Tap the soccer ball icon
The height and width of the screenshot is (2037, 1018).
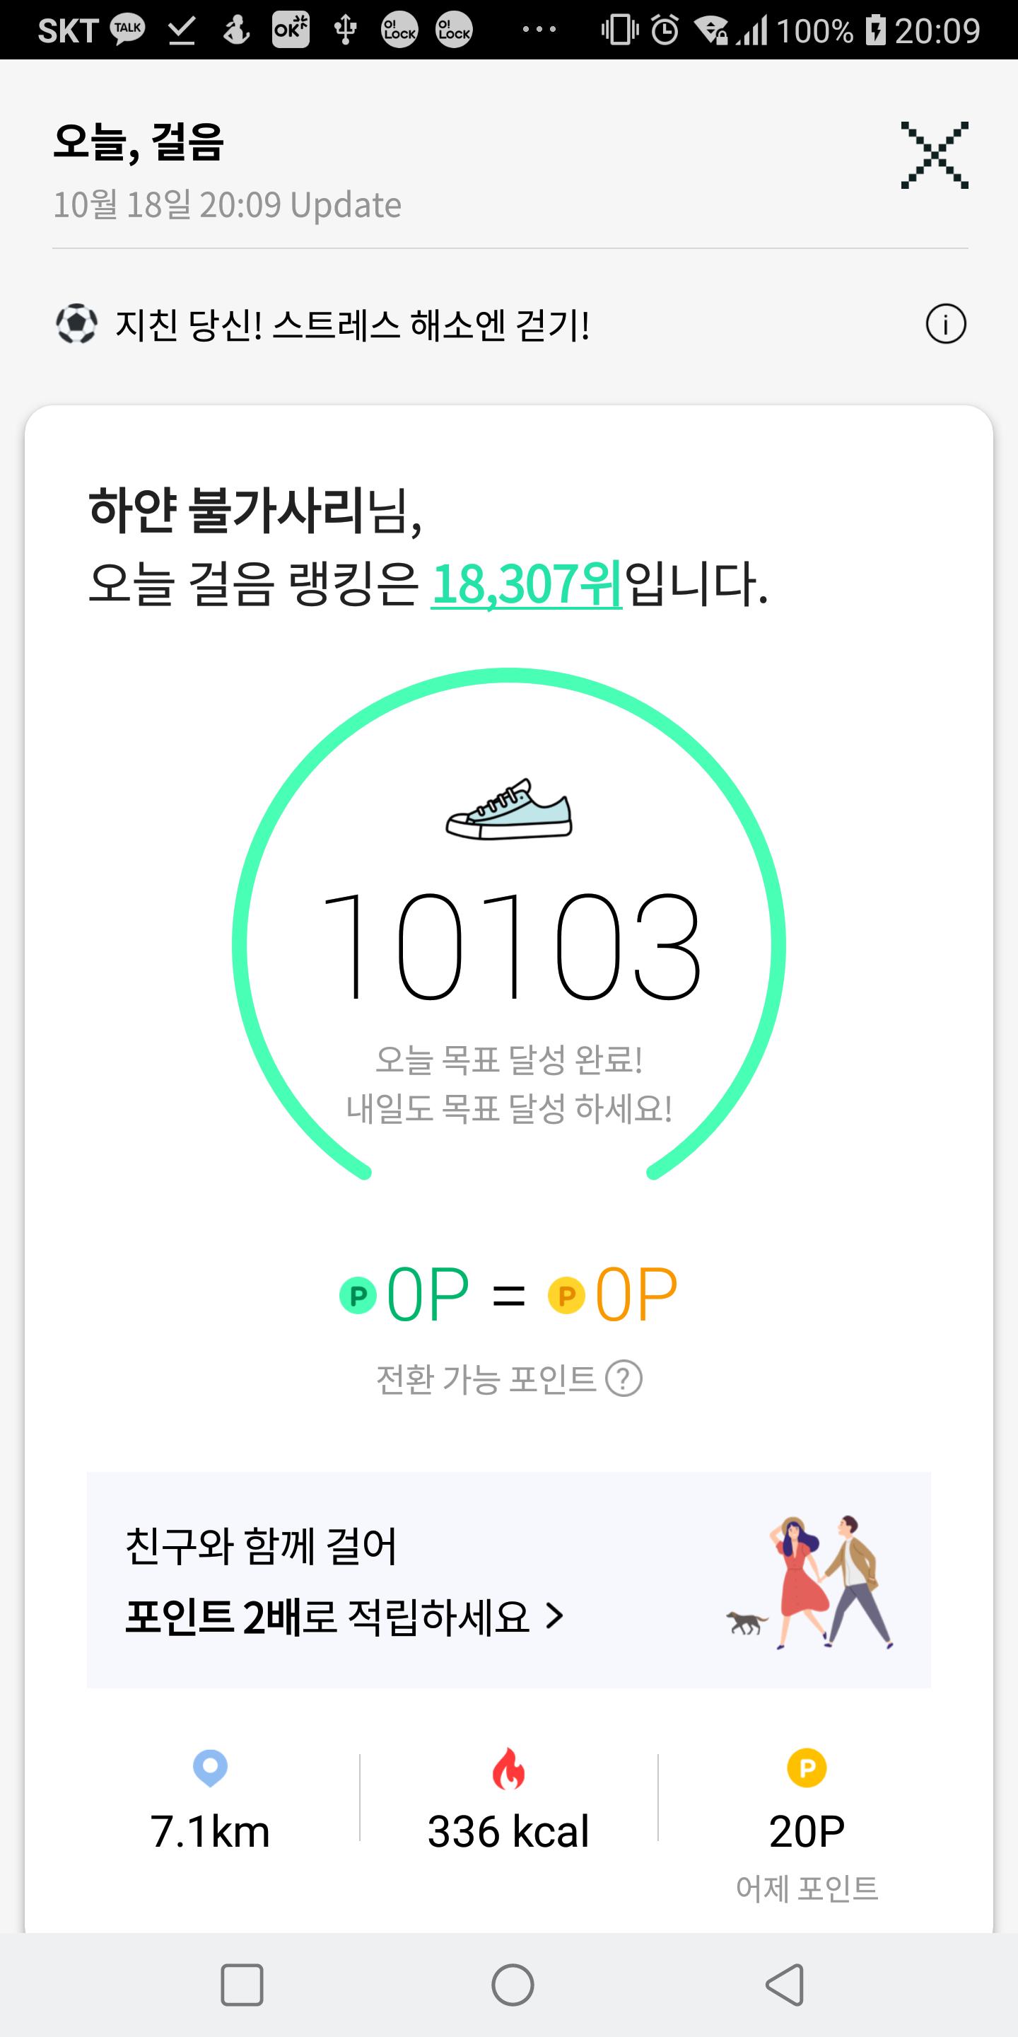(x=76, y=324)
